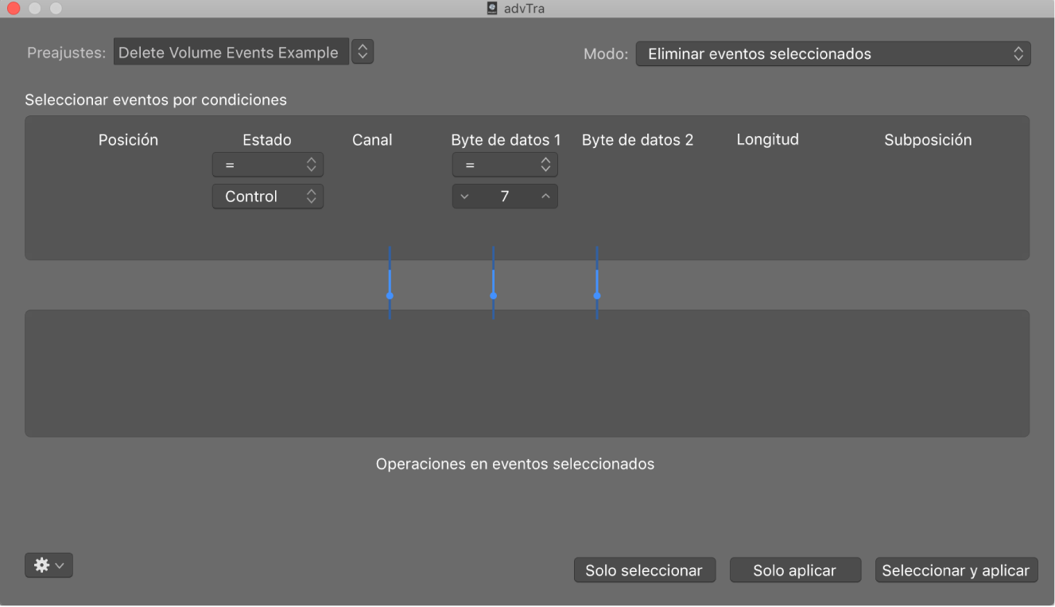Click the stepper next to the Preajustes field
Screen dimensions: 1055x607
tap(363, 51)
